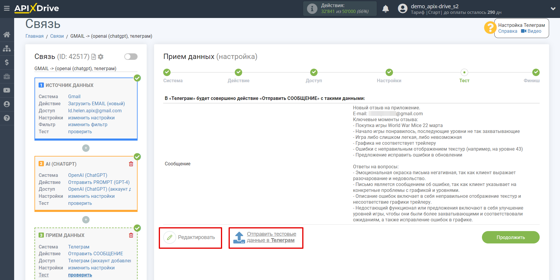
Task: Open the briefcase sidebar icon
Action: coord(7,76)
